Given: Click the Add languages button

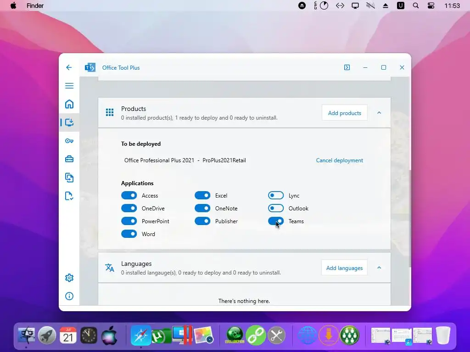Looking at the screenshot, I should click(x=344, y=268).
